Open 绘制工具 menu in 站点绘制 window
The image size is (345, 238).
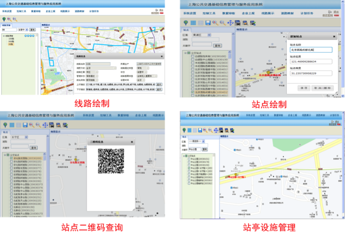(x=209, y=13)
